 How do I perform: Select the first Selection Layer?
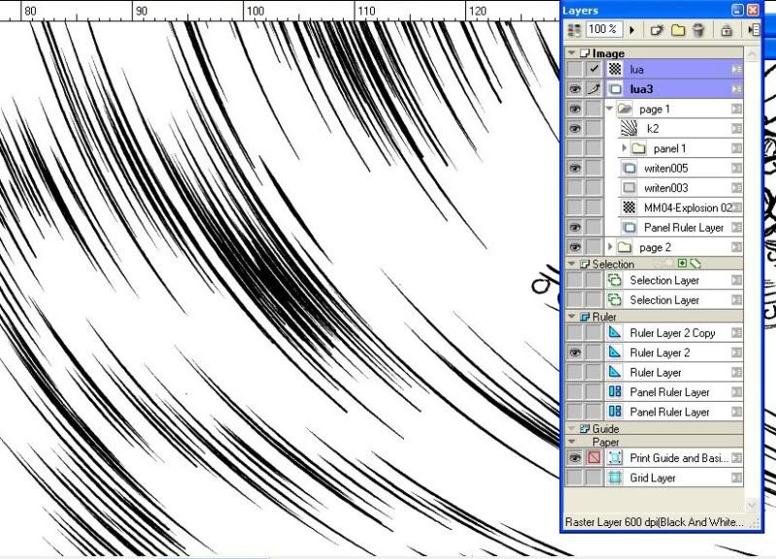pos(664,280)
